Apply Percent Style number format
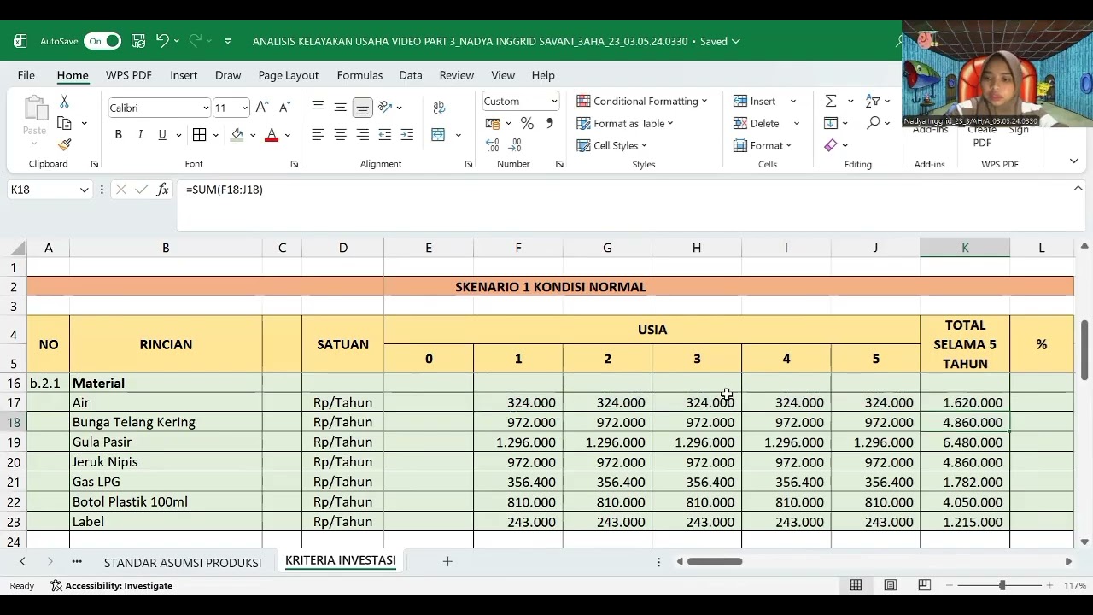This screenshot has height=615, width=1093. click(527, 124)
